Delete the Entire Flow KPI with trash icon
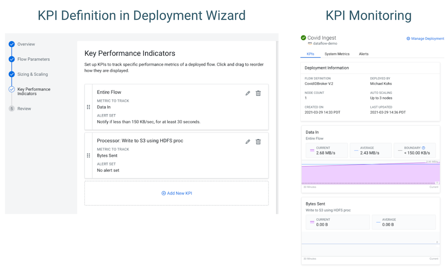This screenshot has height=279, width=447. click(258, 93)
